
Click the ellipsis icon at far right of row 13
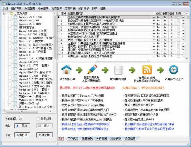[x=183, y=56]
